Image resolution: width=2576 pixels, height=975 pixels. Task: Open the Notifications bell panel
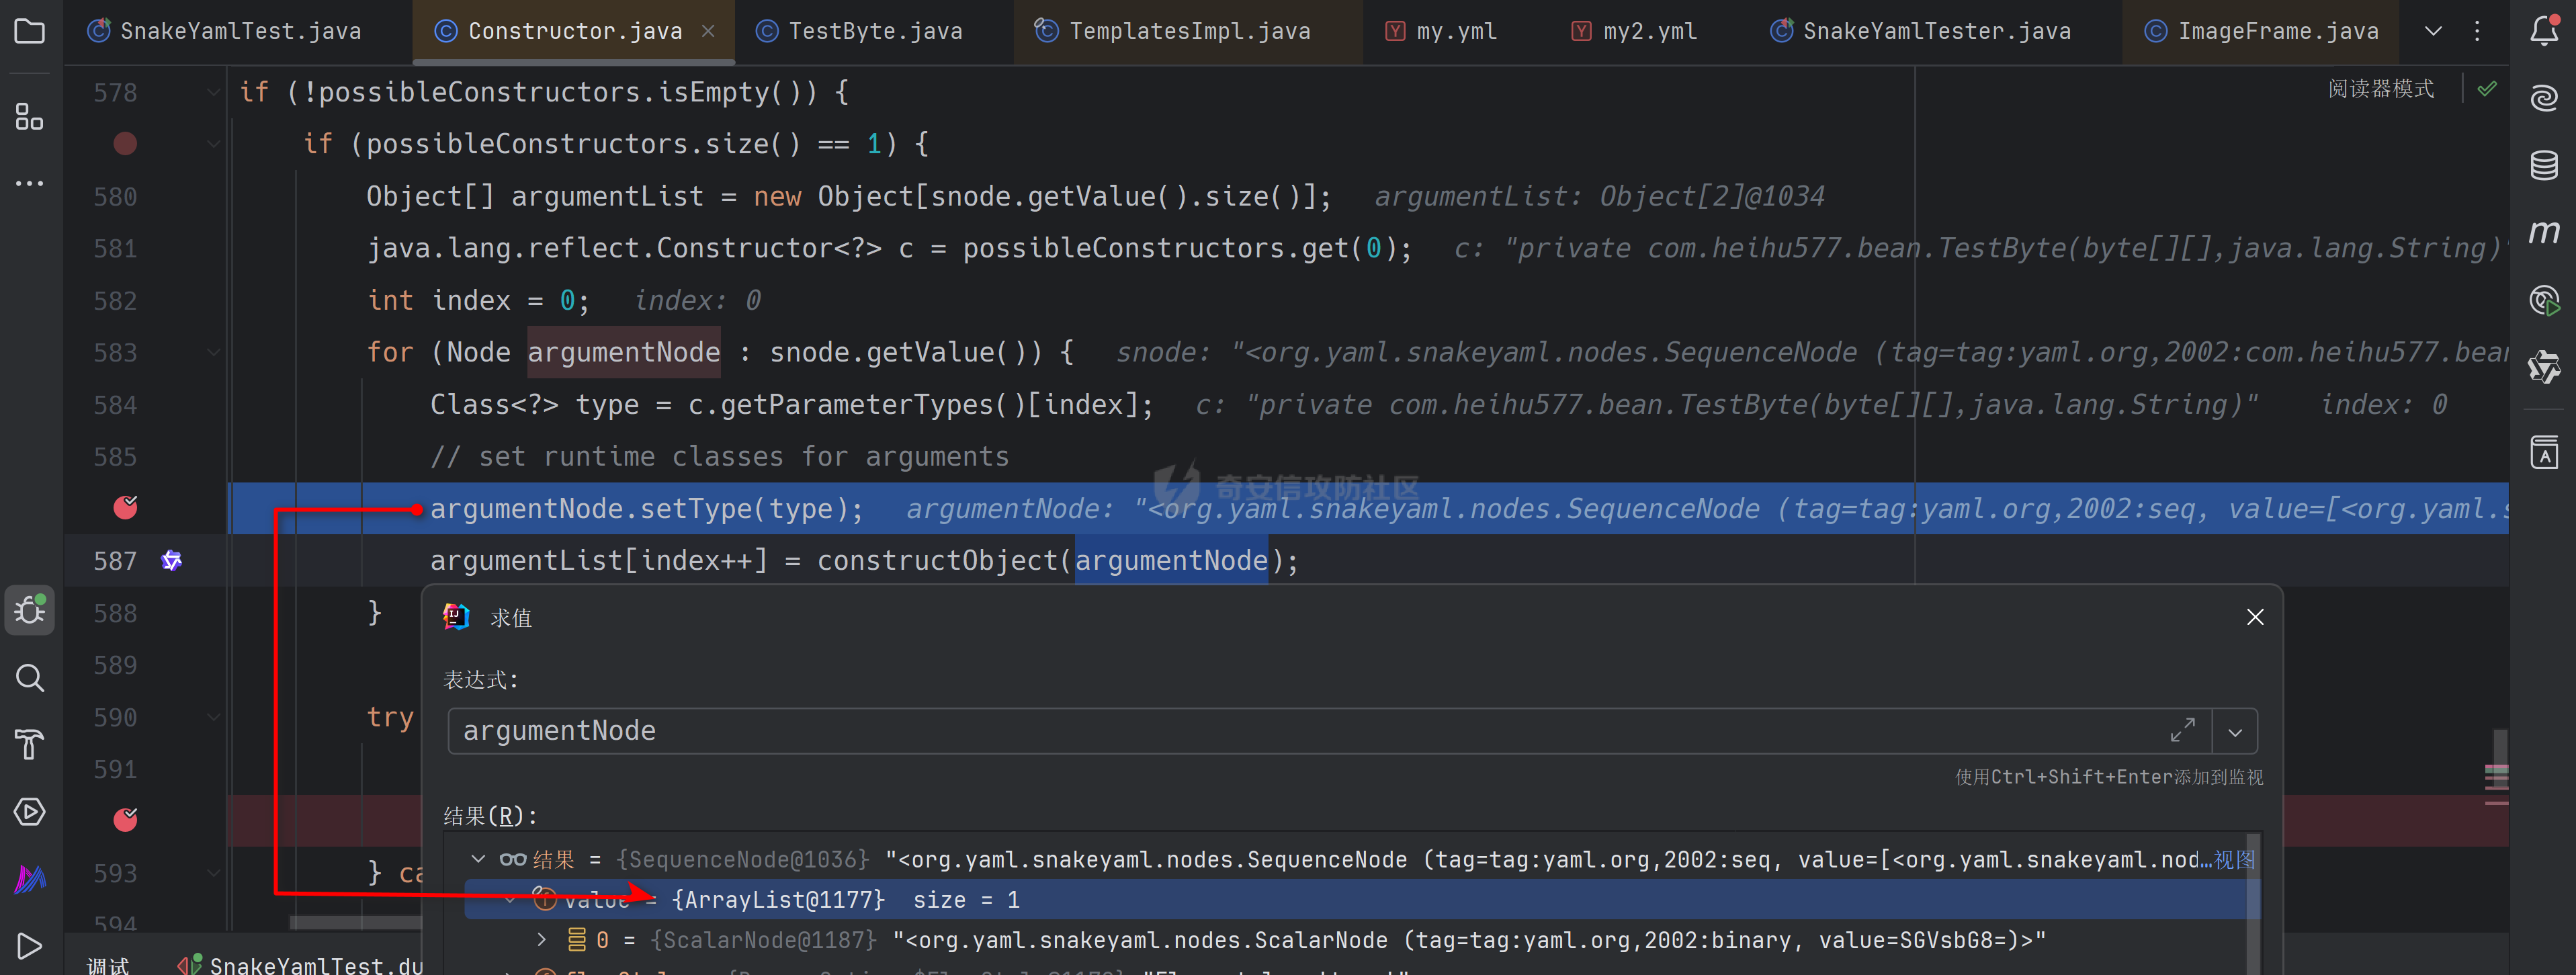2544,32
